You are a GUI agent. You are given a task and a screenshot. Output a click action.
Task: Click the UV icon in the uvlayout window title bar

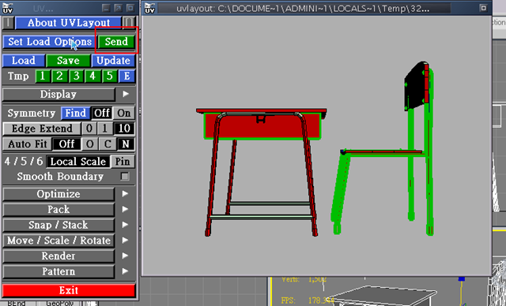[149, 8]
